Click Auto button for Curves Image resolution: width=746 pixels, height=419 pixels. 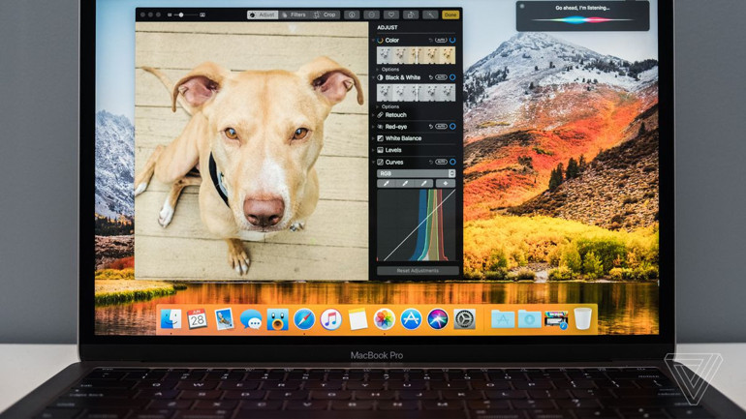click(x=441, y=162)
